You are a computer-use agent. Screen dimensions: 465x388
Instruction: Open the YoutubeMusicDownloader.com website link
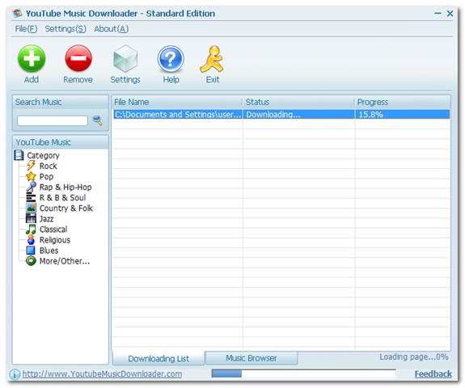tap(103, 374)
